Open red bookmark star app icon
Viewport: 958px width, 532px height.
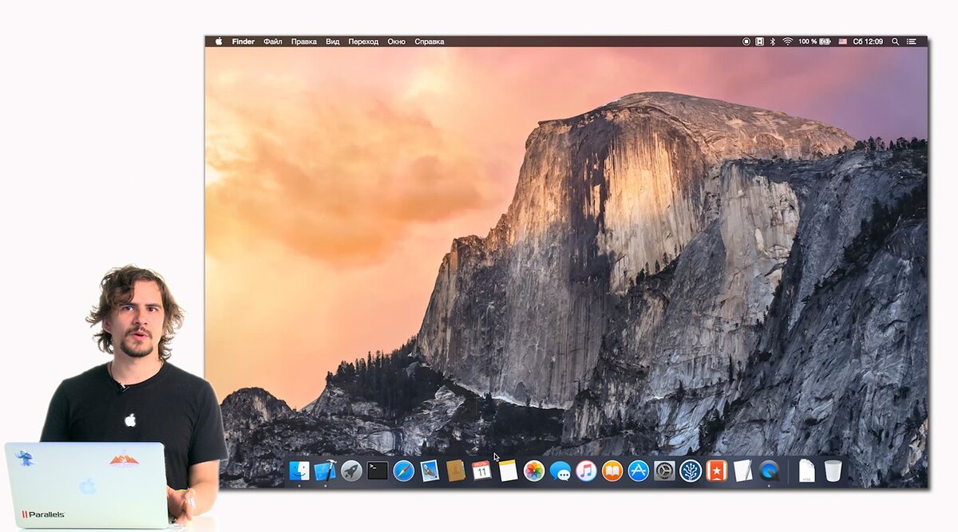pos(716,471)
